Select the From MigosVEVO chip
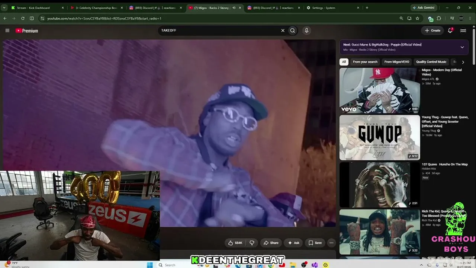476x268 pixels. click(397, 62)
